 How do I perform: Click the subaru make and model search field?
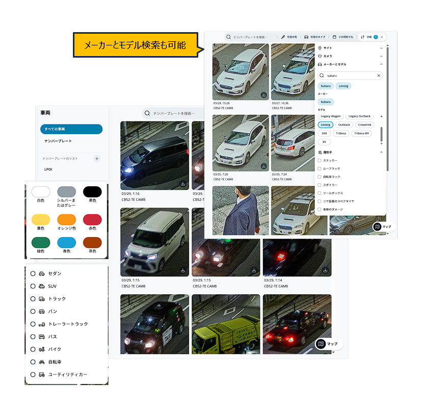tap(350, 75)
